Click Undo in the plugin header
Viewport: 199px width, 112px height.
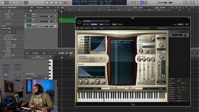[114, 24]
